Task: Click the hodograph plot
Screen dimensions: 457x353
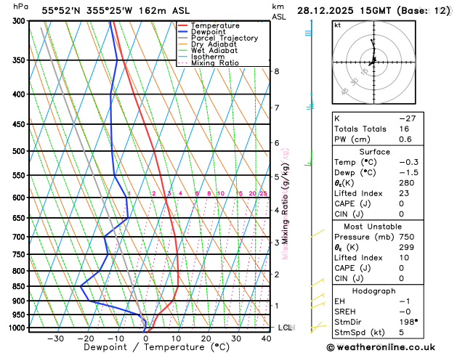Action: [x=373, y=62]
